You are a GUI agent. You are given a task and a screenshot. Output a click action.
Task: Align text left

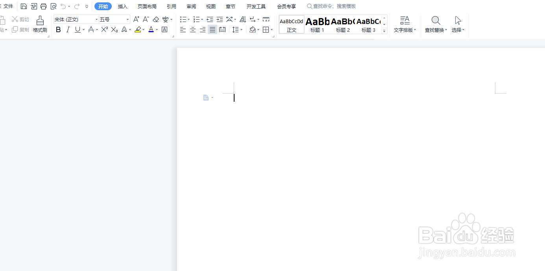183,30
